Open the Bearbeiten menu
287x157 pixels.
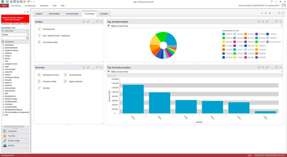(44, 6)
